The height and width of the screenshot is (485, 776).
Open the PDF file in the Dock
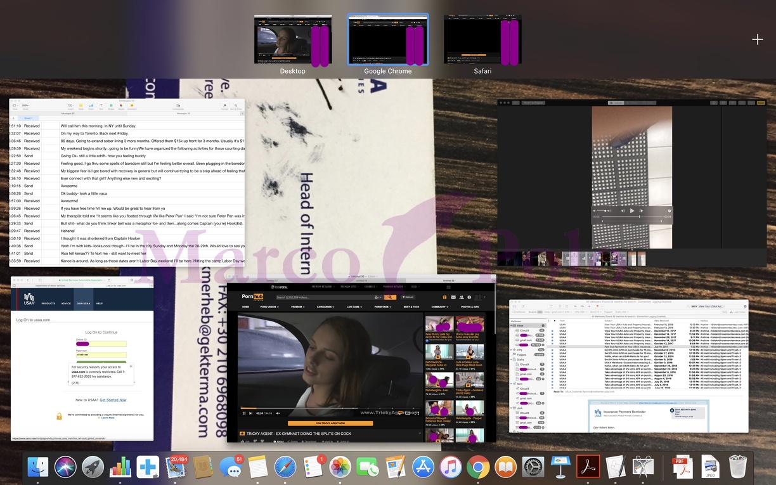point(683,468)
